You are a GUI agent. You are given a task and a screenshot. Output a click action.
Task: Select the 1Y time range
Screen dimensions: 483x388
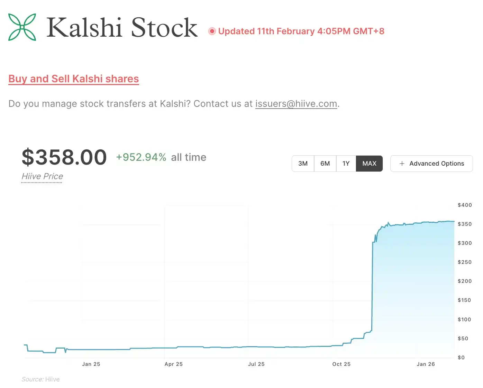[346, 164]
